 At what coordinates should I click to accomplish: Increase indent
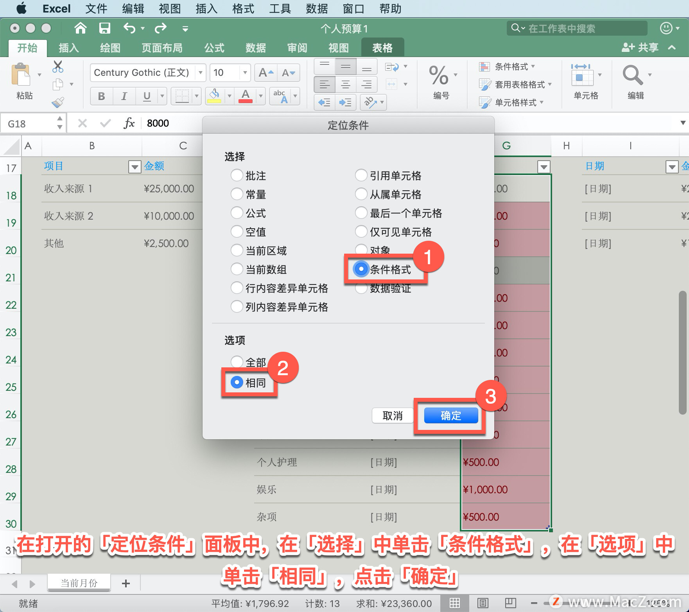coord(346,102)
